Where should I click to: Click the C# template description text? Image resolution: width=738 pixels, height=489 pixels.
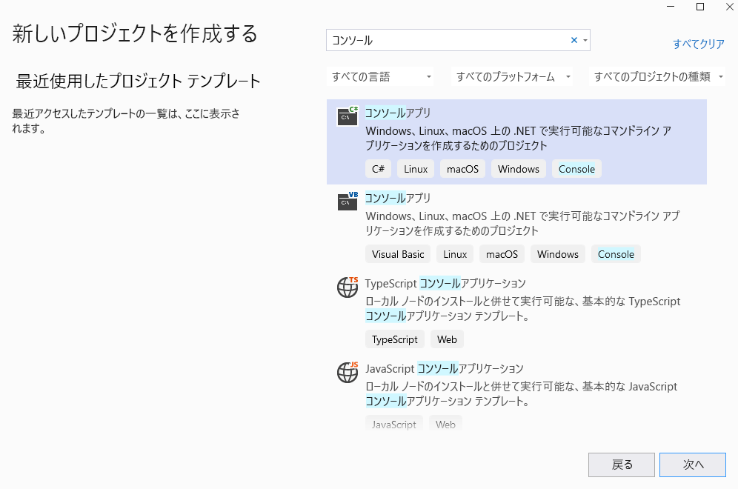click(518, 138)
